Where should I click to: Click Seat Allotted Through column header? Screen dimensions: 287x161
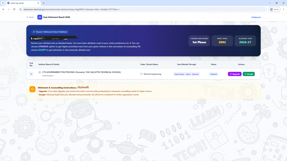click(186, 65)
